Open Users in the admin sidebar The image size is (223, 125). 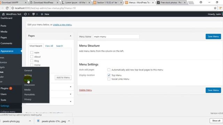click(3, 94)
